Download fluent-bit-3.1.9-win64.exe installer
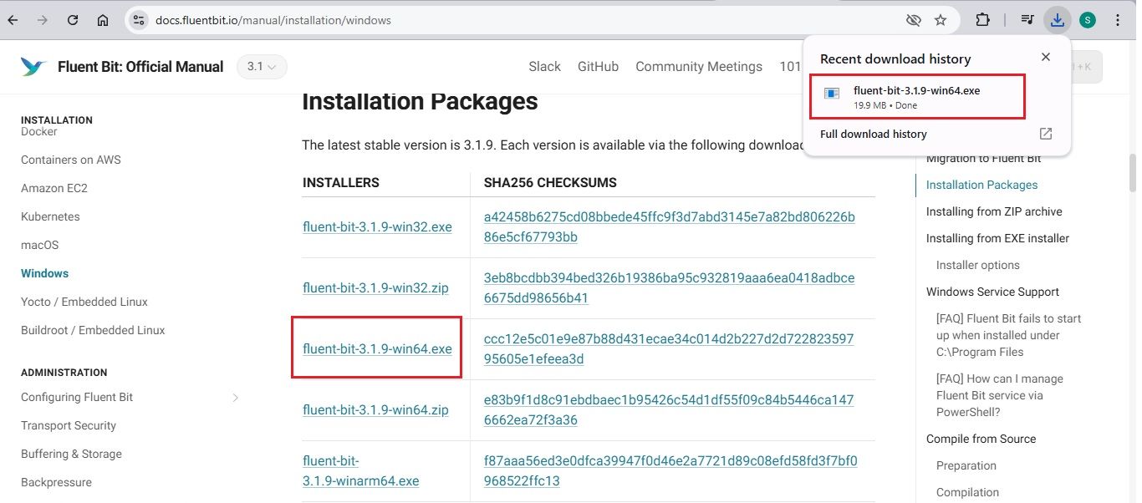The height and width of the screenshot is (503, 1142). point(376,348)
